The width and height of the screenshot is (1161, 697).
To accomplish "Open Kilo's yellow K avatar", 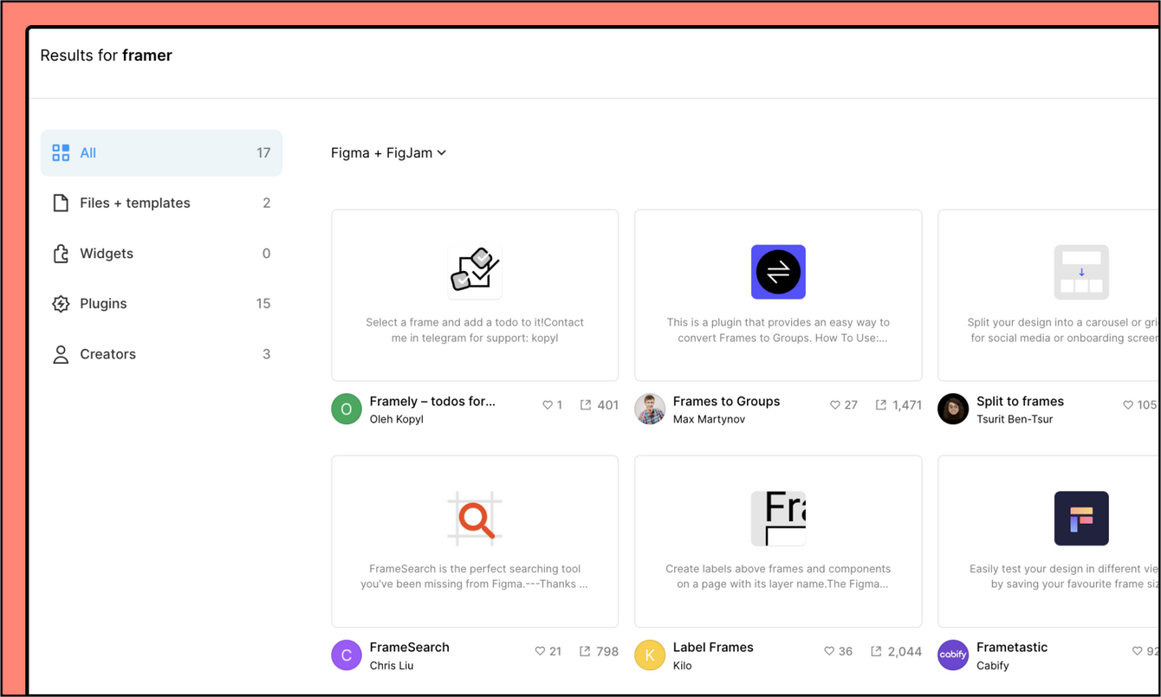I will click(650, 655).
